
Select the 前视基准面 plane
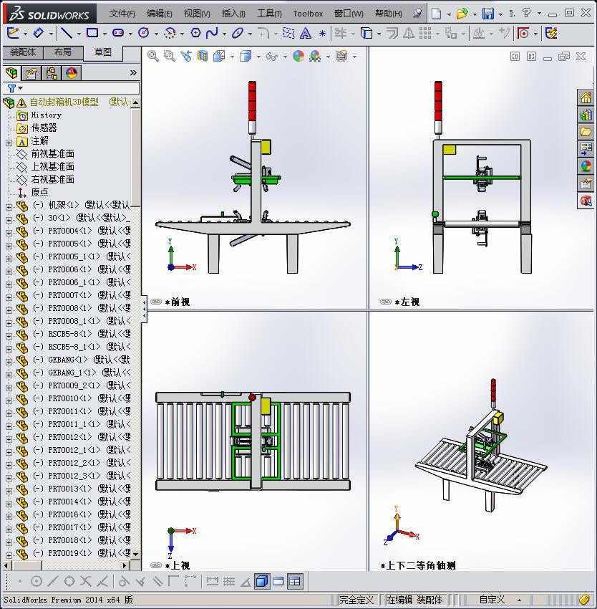tap(52, 154)
